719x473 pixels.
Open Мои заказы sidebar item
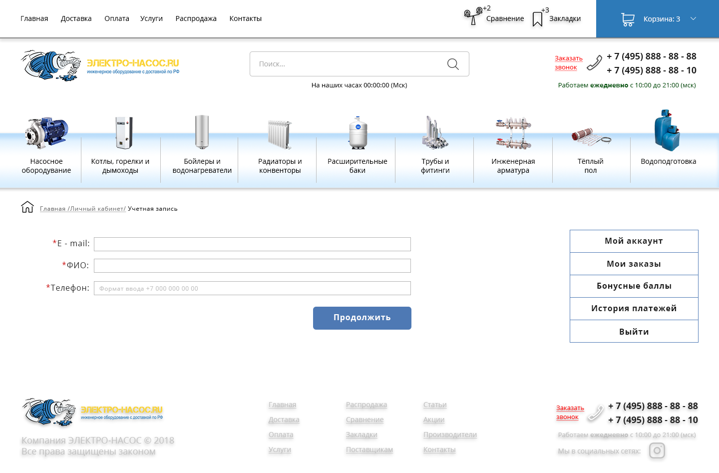click(x=634, y=264)
